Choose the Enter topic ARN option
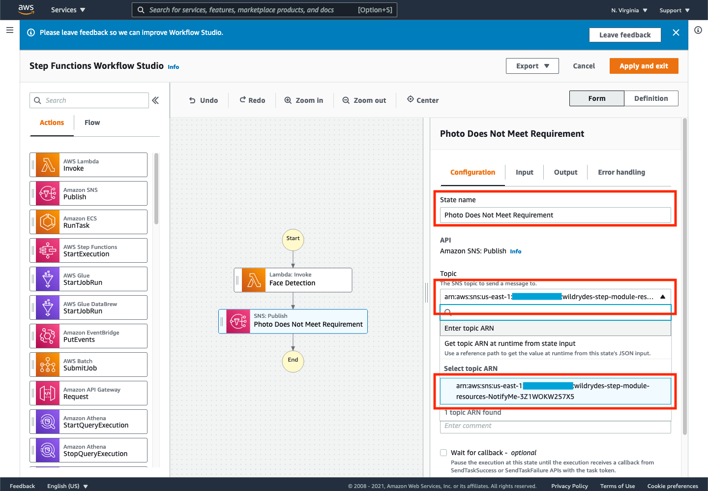The width and height of the screenshot is (708, 491). pos(556,328)
